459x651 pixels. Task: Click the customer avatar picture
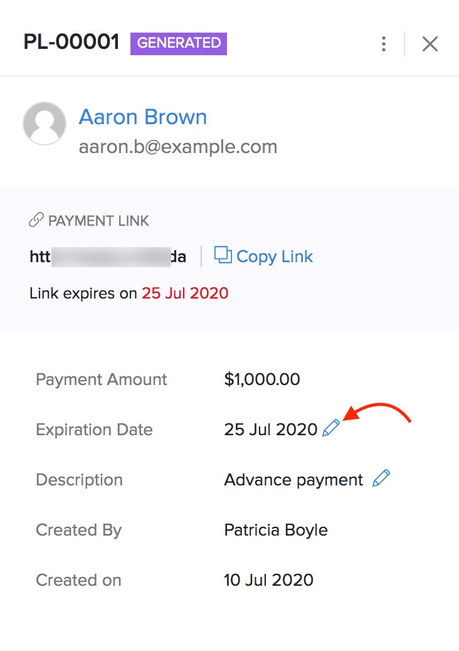point(45,124)
